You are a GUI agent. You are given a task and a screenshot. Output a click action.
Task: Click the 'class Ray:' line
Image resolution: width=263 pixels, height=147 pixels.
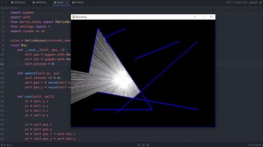coord(19,45)
